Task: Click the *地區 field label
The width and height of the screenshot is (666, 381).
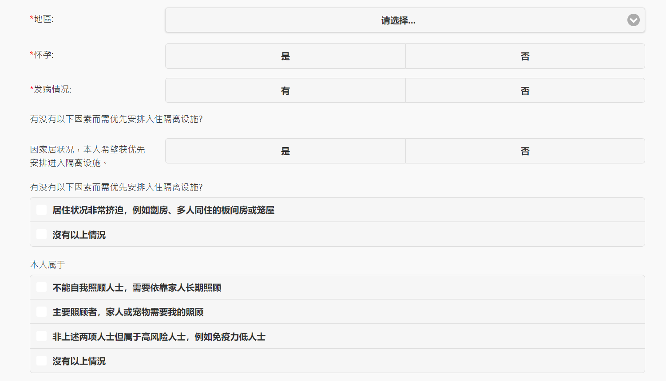Action: click(42, 19)
